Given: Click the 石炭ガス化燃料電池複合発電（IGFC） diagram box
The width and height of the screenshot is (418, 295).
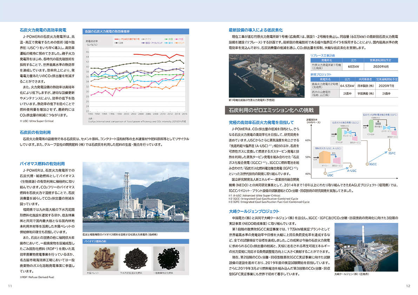Looking at the screenshot, I should [380, 125].
